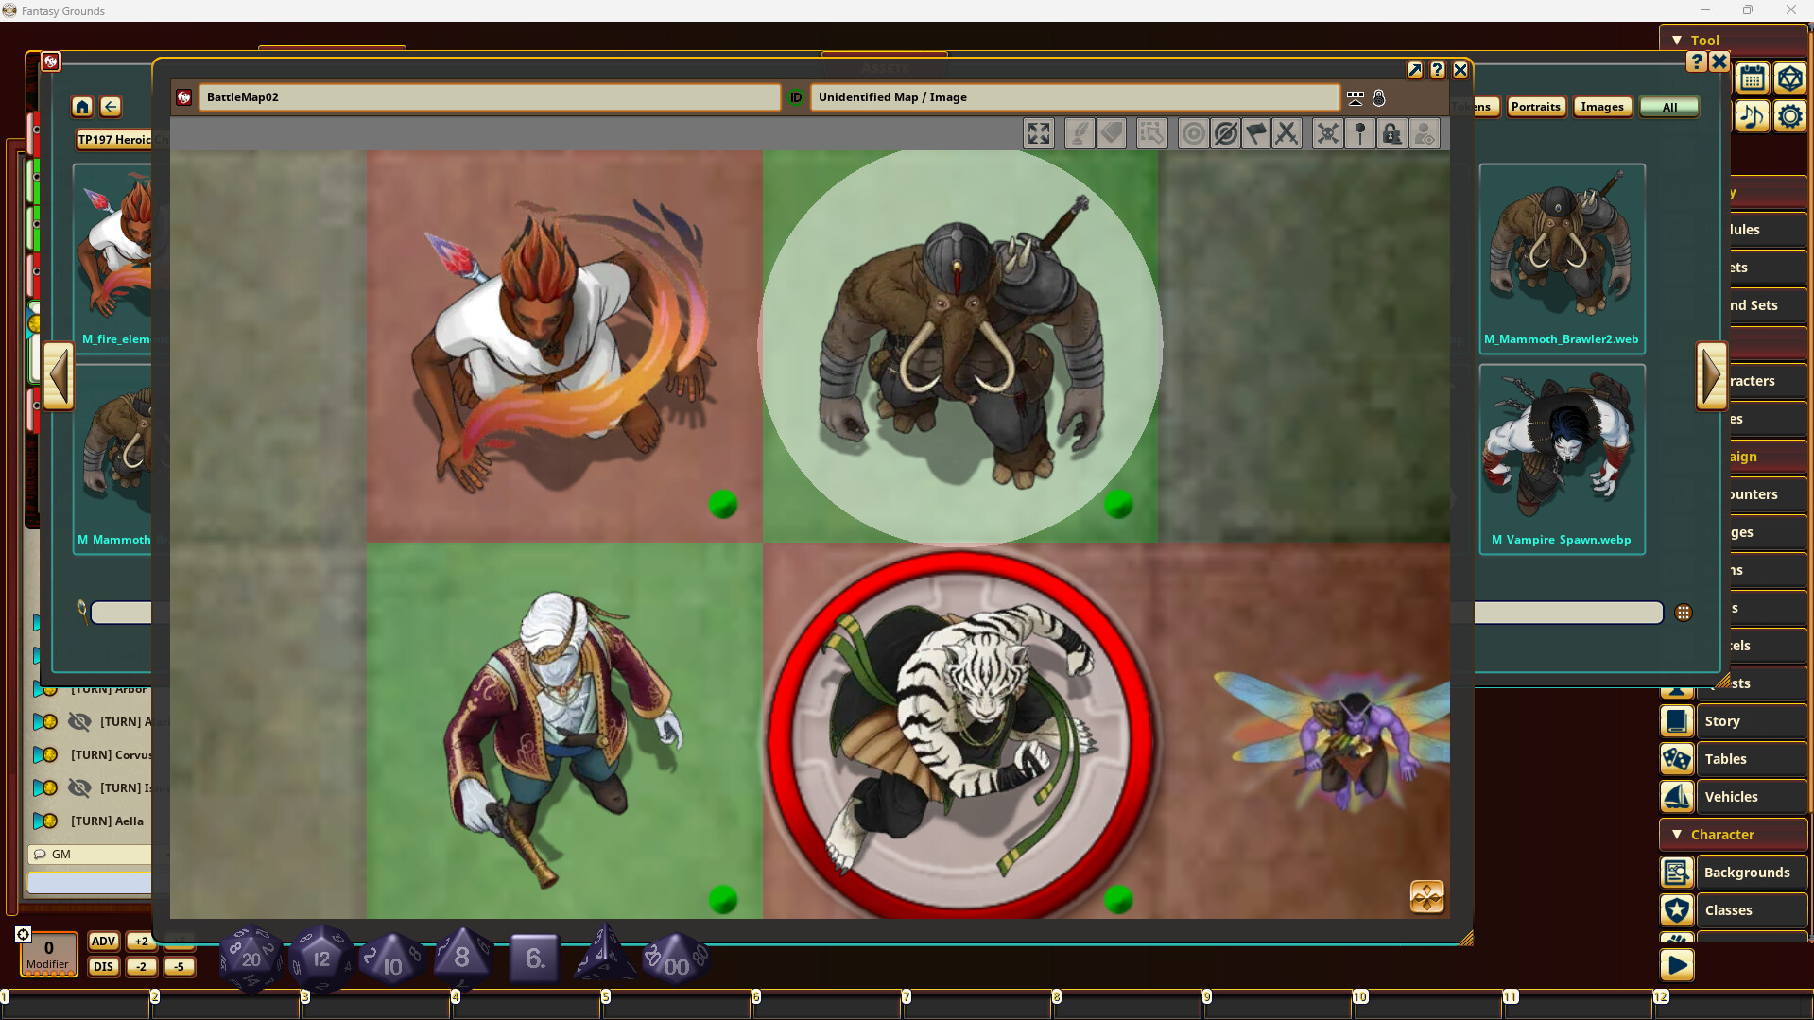This screenshot has height=1020, width=1814.
Task: Click the Modifier box showing 0
Action: (48, 954)
